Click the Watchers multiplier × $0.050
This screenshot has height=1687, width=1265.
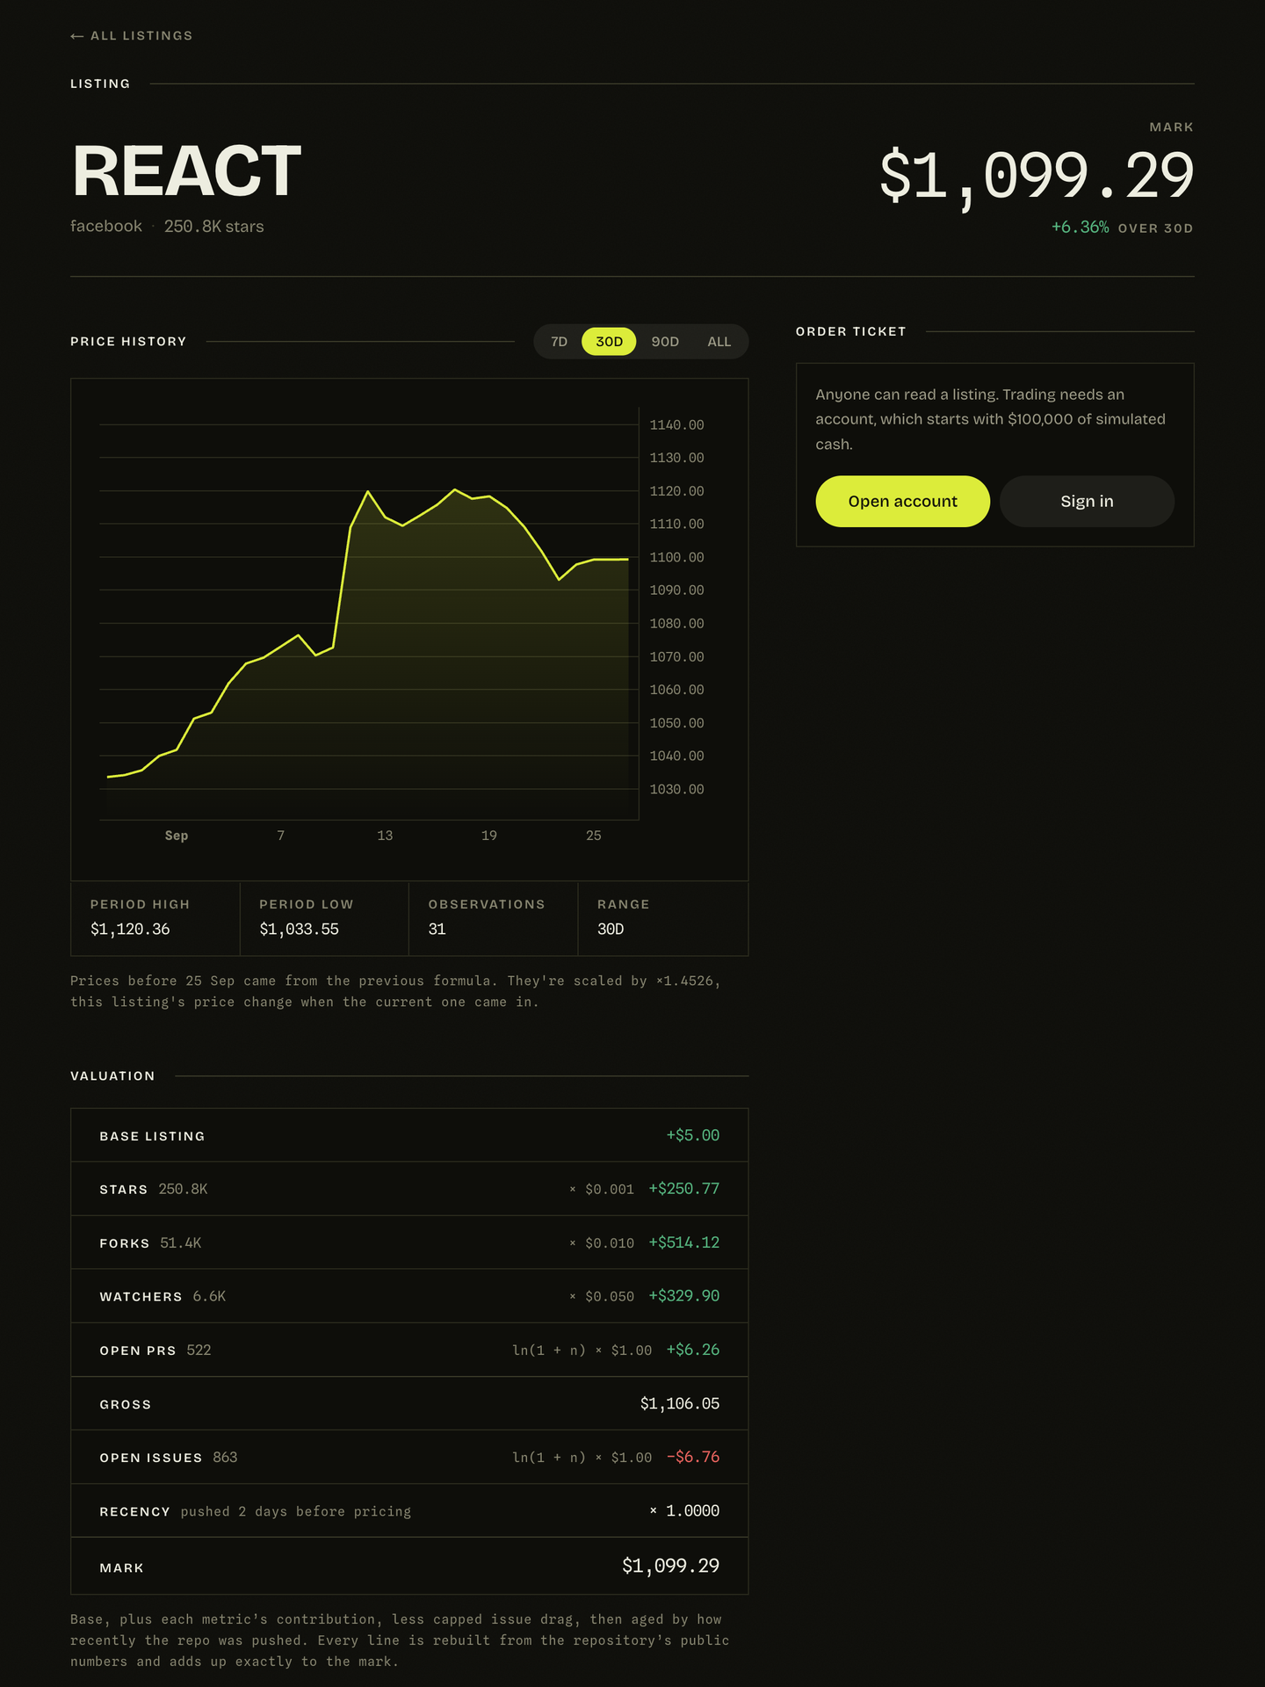click(x=602, y=1297)
